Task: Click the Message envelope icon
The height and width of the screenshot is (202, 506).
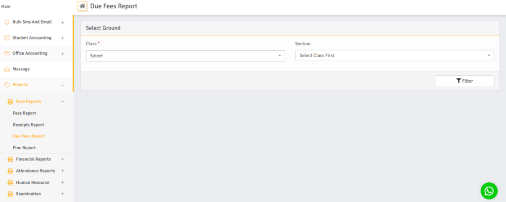Action: [x=7, y=69]
